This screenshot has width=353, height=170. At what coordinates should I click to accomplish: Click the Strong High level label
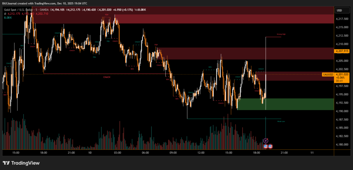pos(281,34)
